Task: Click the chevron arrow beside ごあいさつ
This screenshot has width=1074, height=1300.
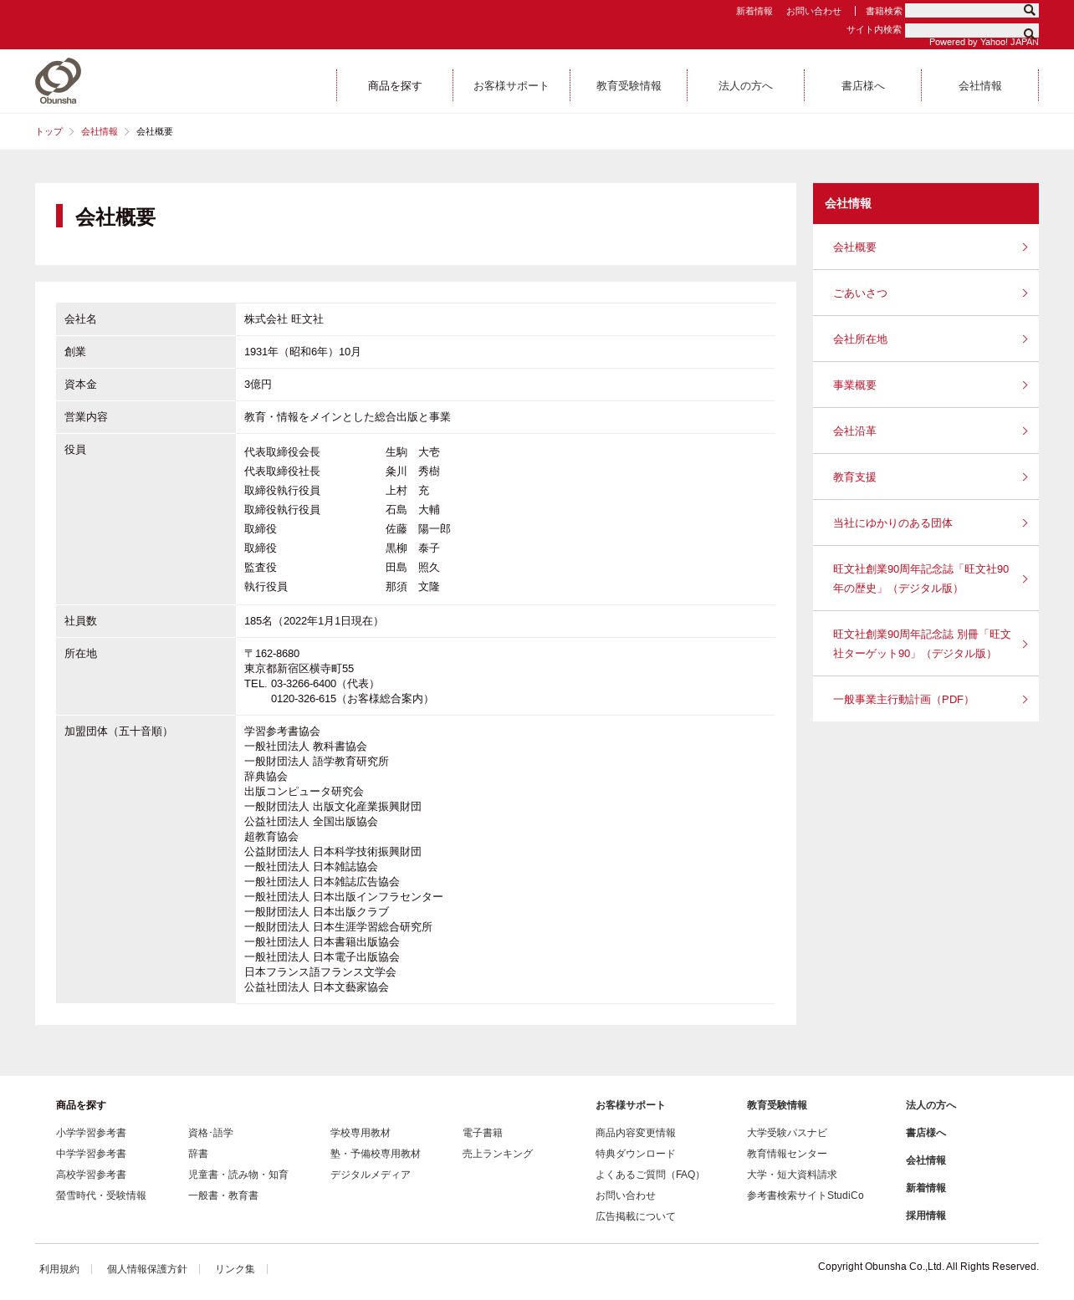Action: (1025, 293)
